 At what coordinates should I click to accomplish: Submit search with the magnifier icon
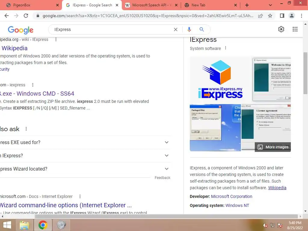click(202, 29)
